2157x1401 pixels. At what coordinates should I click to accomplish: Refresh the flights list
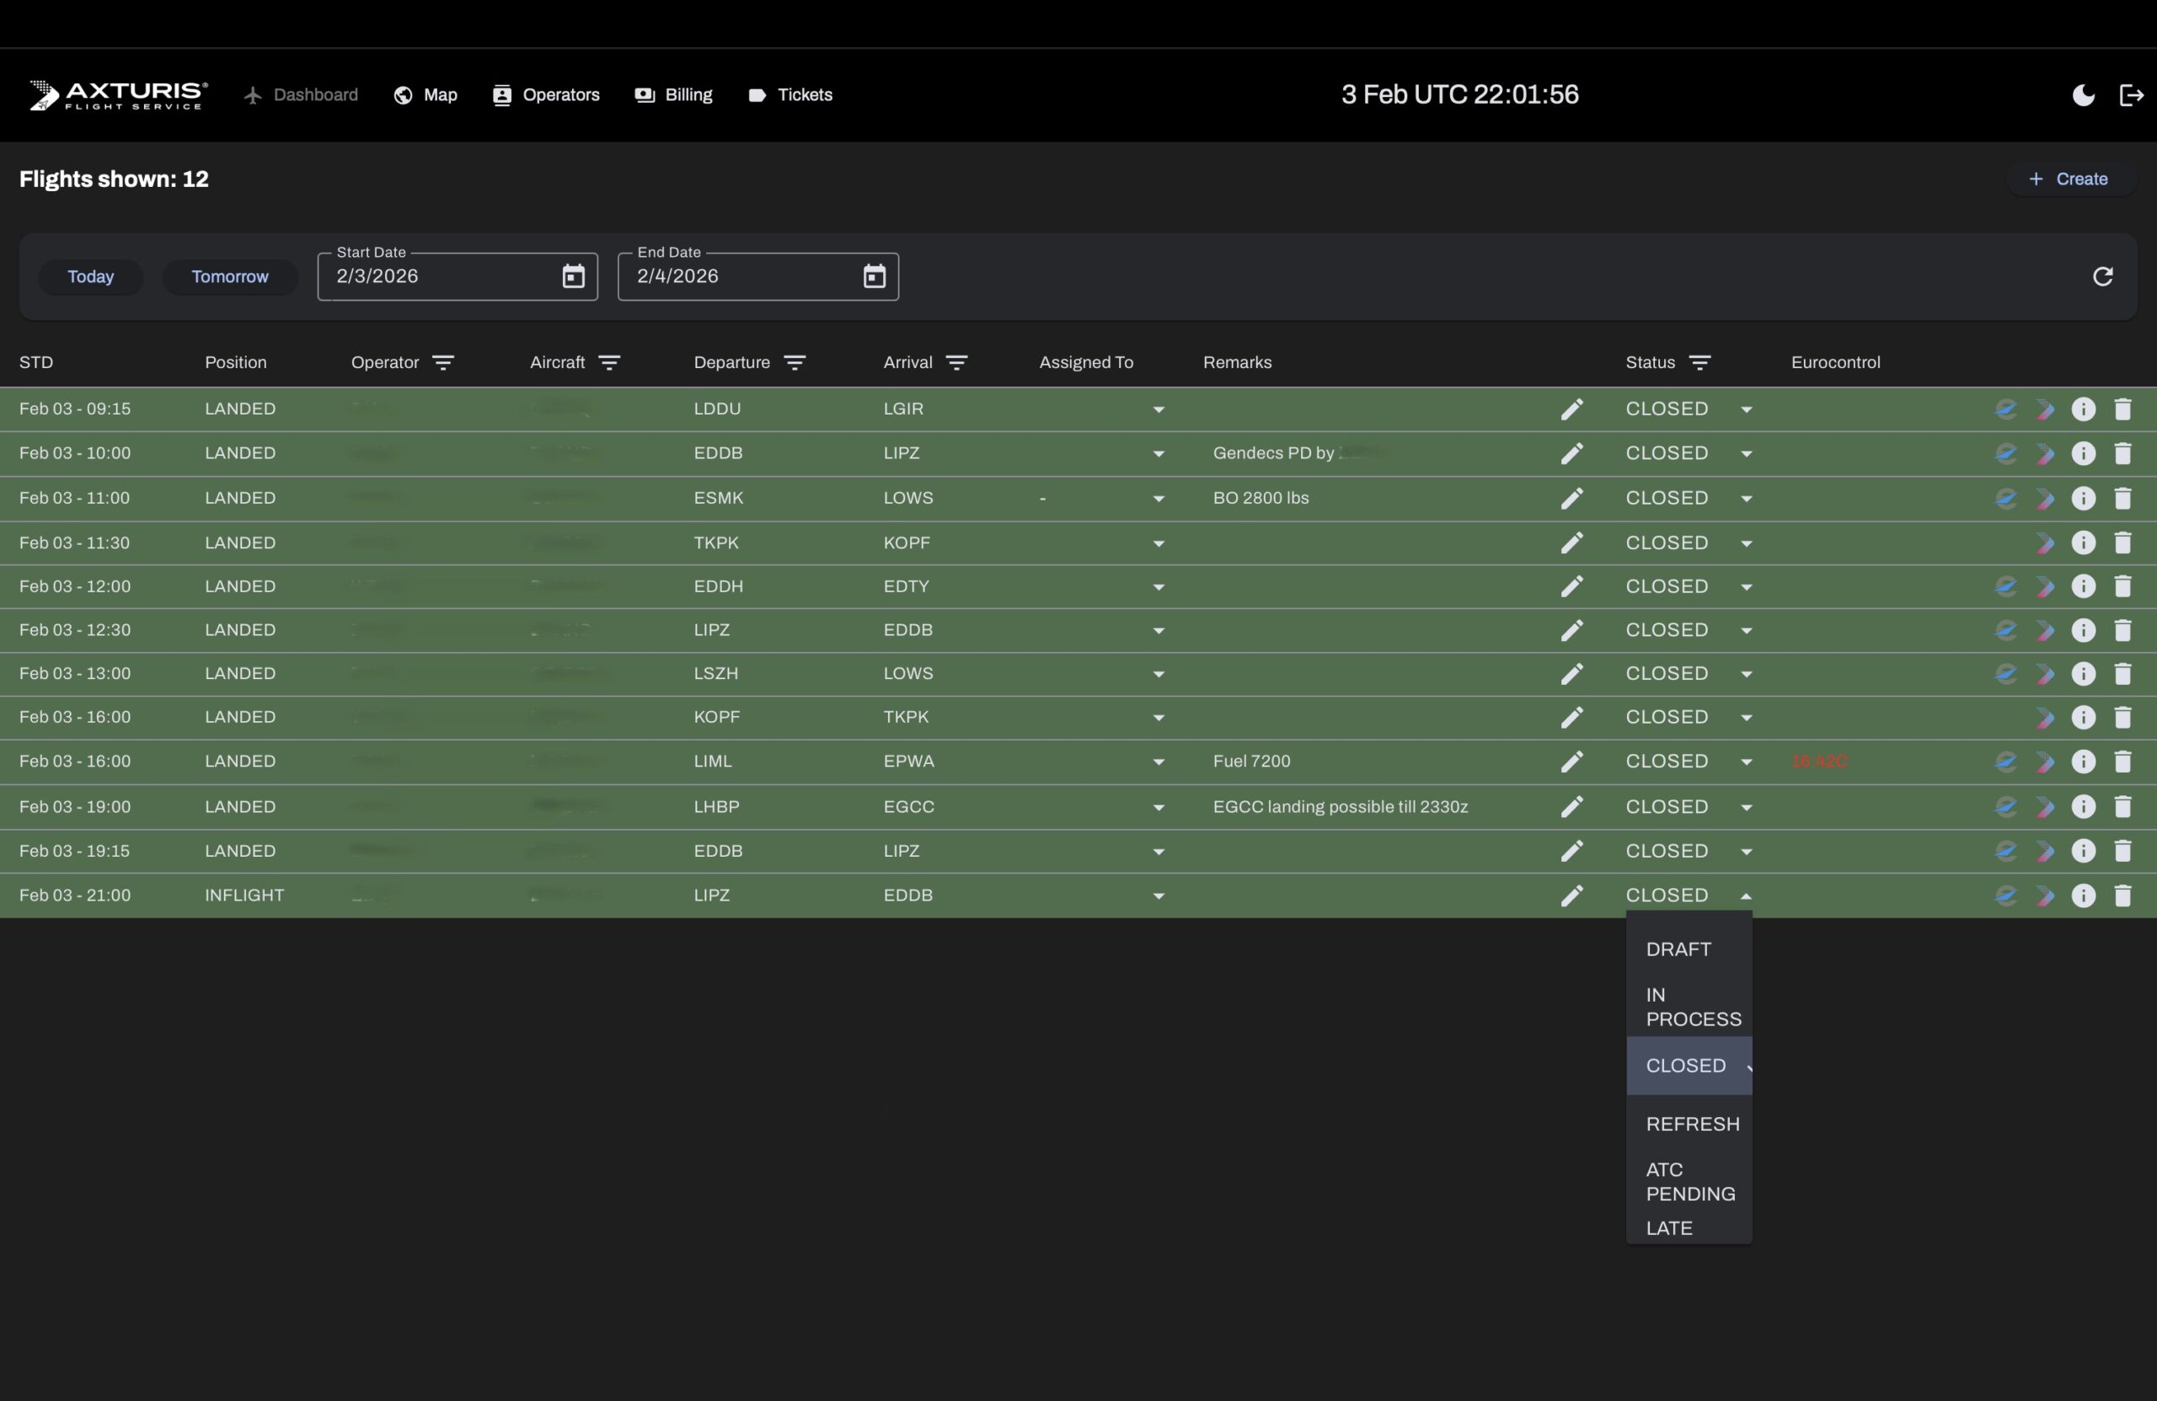pos(2102,276)
